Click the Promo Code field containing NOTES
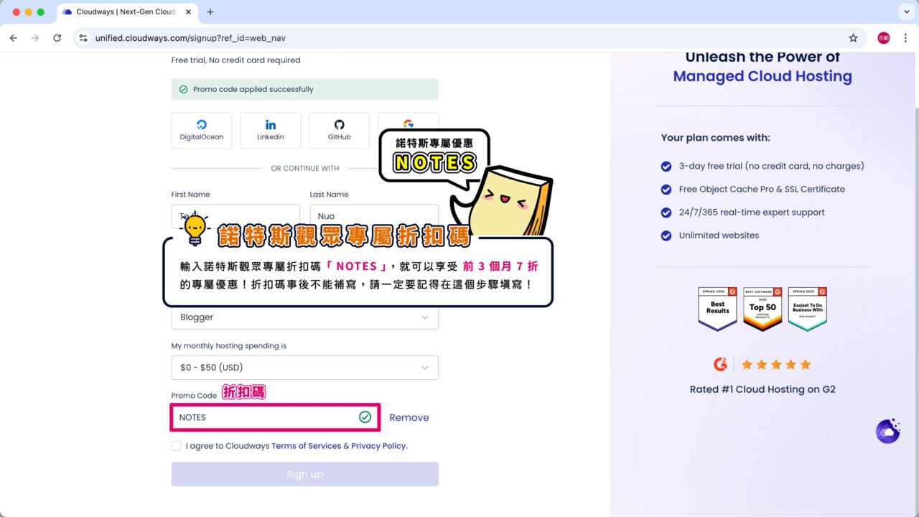919x517 pixels. point(266,417)
